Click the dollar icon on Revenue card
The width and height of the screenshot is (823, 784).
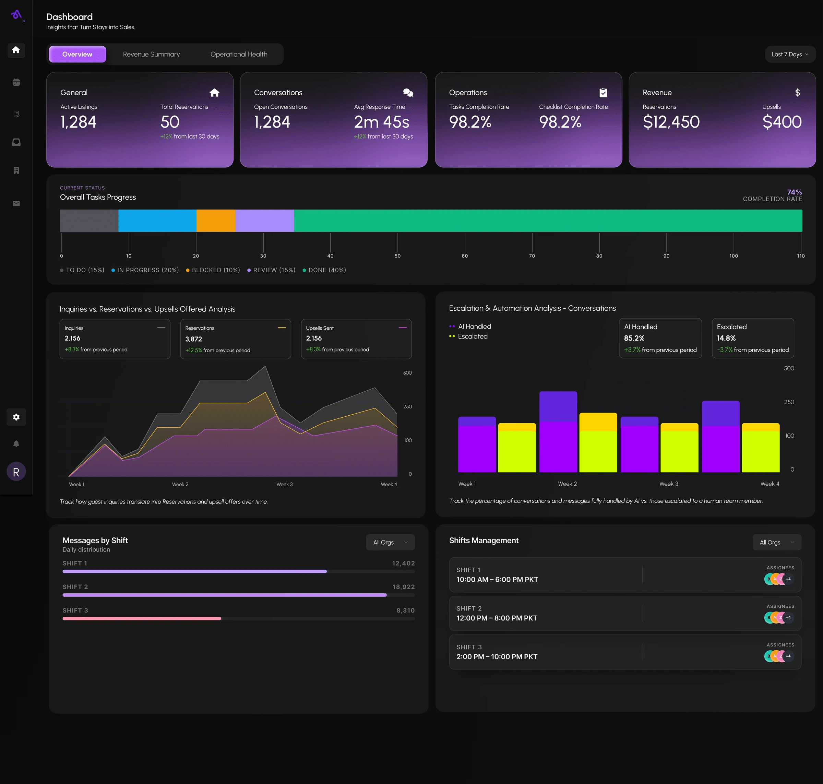(797, 93)
